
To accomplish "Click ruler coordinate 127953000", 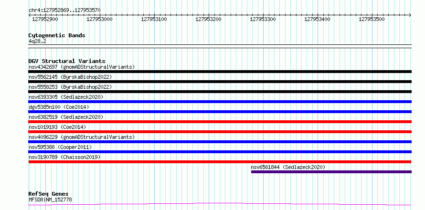I will click(100, 19).
